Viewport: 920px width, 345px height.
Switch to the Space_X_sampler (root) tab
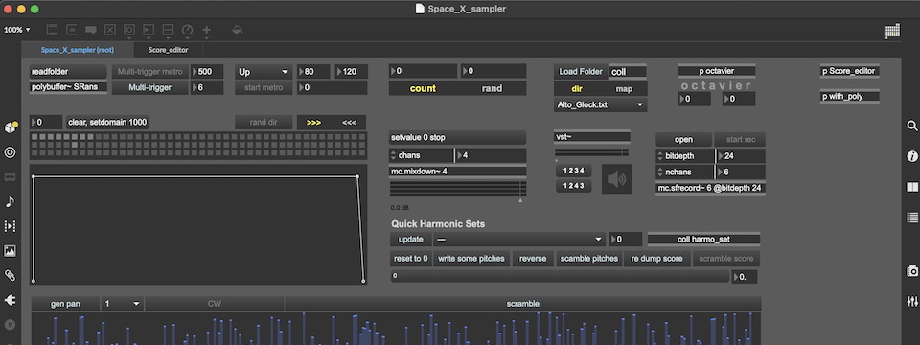pyautogui.click(x=78, y=50)
